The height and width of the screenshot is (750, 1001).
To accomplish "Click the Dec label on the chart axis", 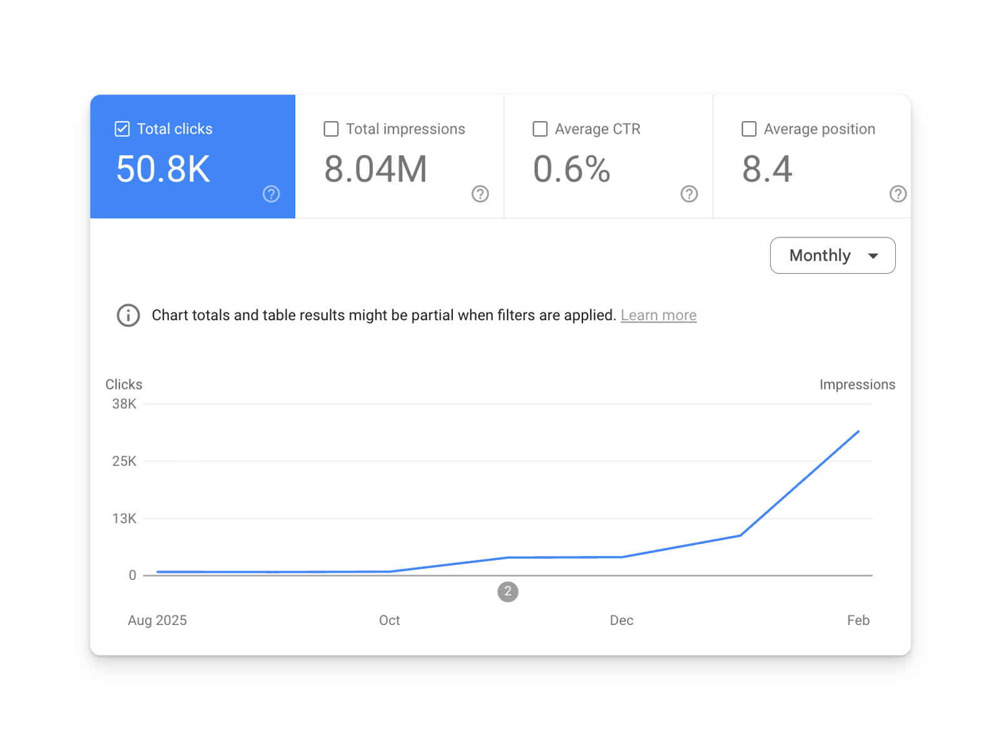I will pos(621,620).
